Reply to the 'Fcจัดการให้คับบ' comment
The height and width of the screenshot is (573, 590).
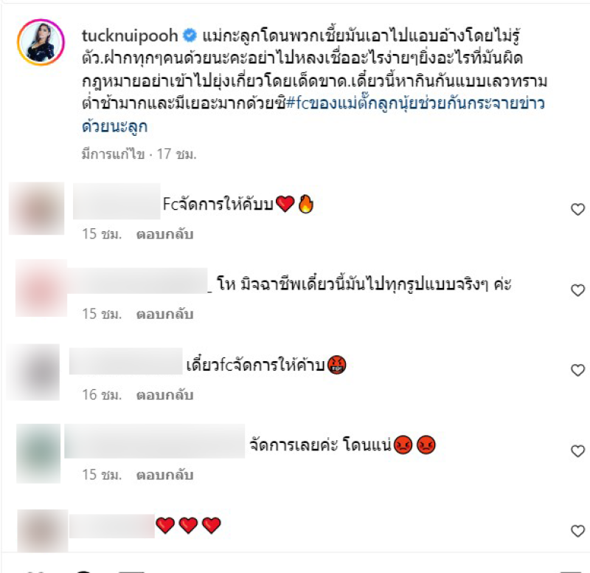point(164,234)
